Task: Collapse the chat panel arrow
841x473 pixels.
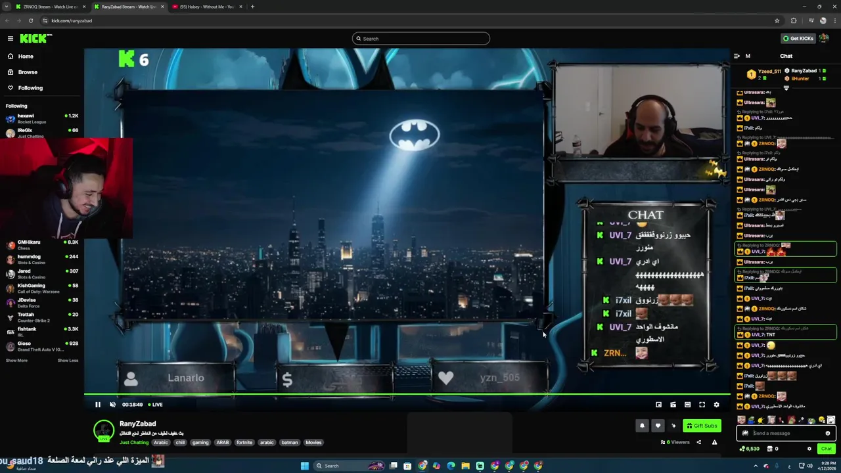Action: (737, 56)
